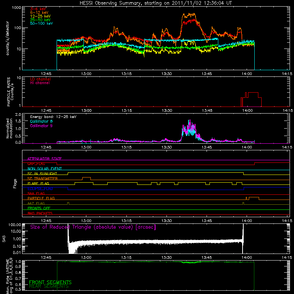The height and width of the screenshot is (294, 294).
Task: Select the Collimator 9 legend label
Action: [x=41, y=126]
